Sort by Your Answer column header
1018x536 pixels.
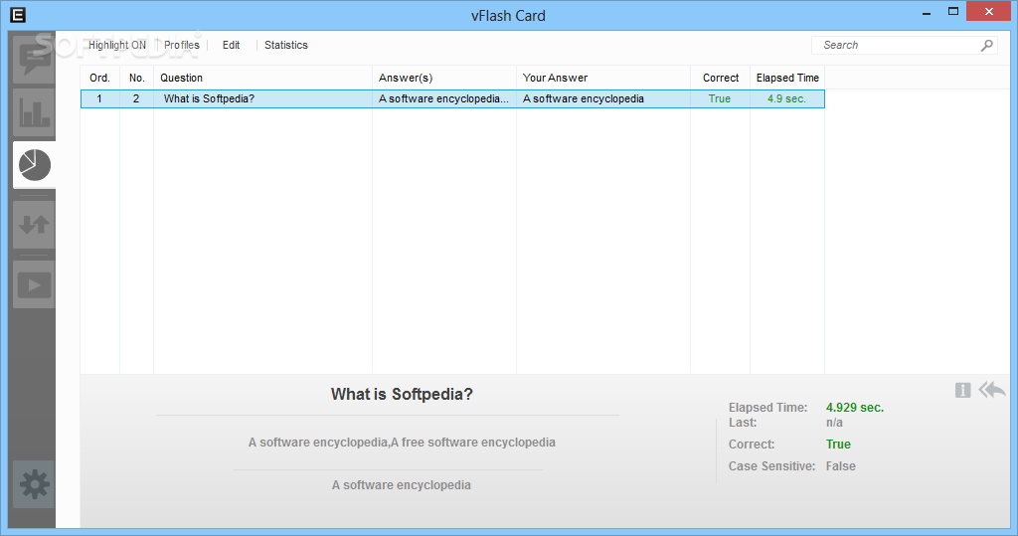[x=603, y=78]
